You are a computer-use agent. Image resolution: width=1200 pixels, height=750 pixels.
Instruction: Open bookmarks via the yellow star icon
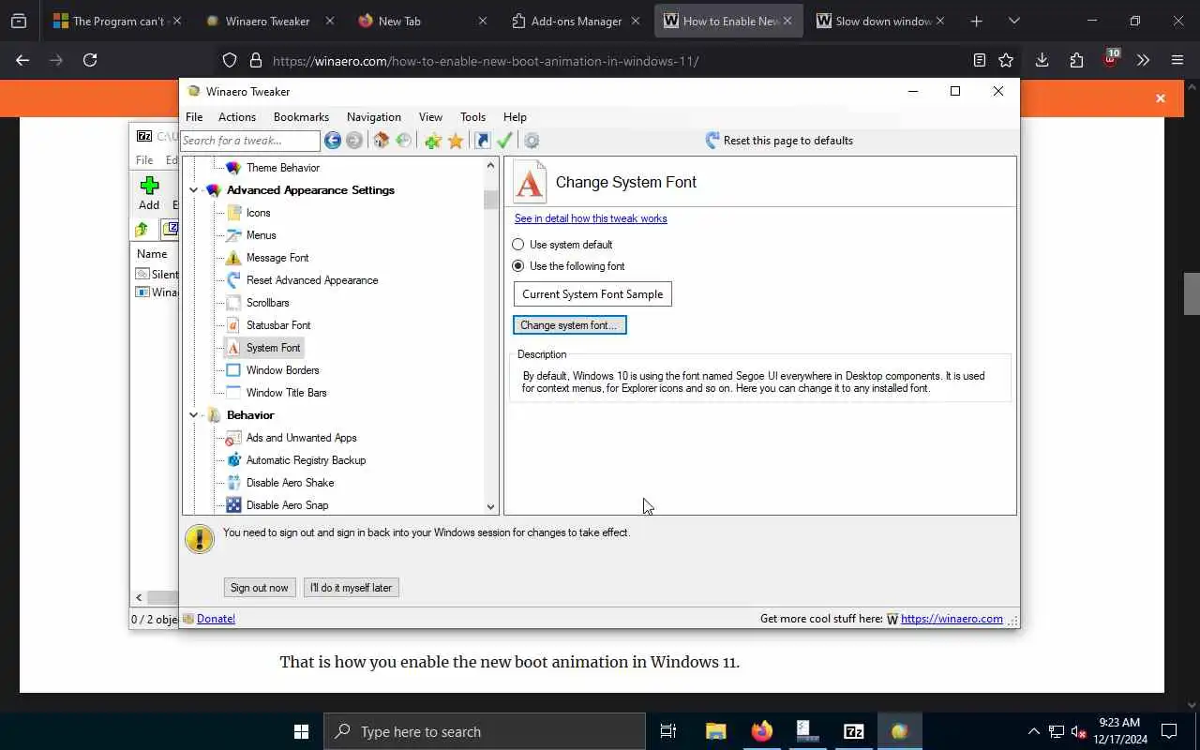click(456, 141)
